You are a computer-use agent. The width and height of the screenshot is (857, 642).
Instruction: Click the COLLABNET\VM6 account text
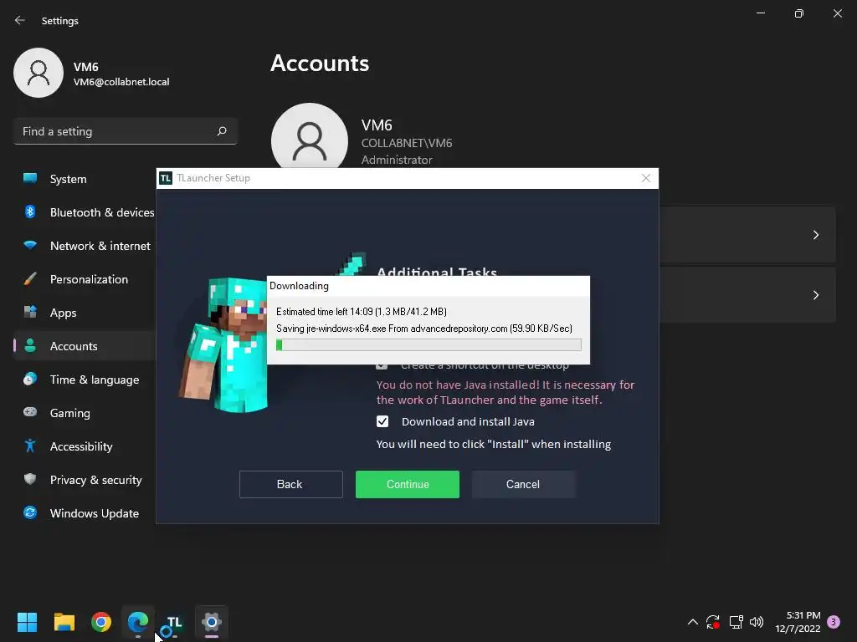(x=407, y=143)
